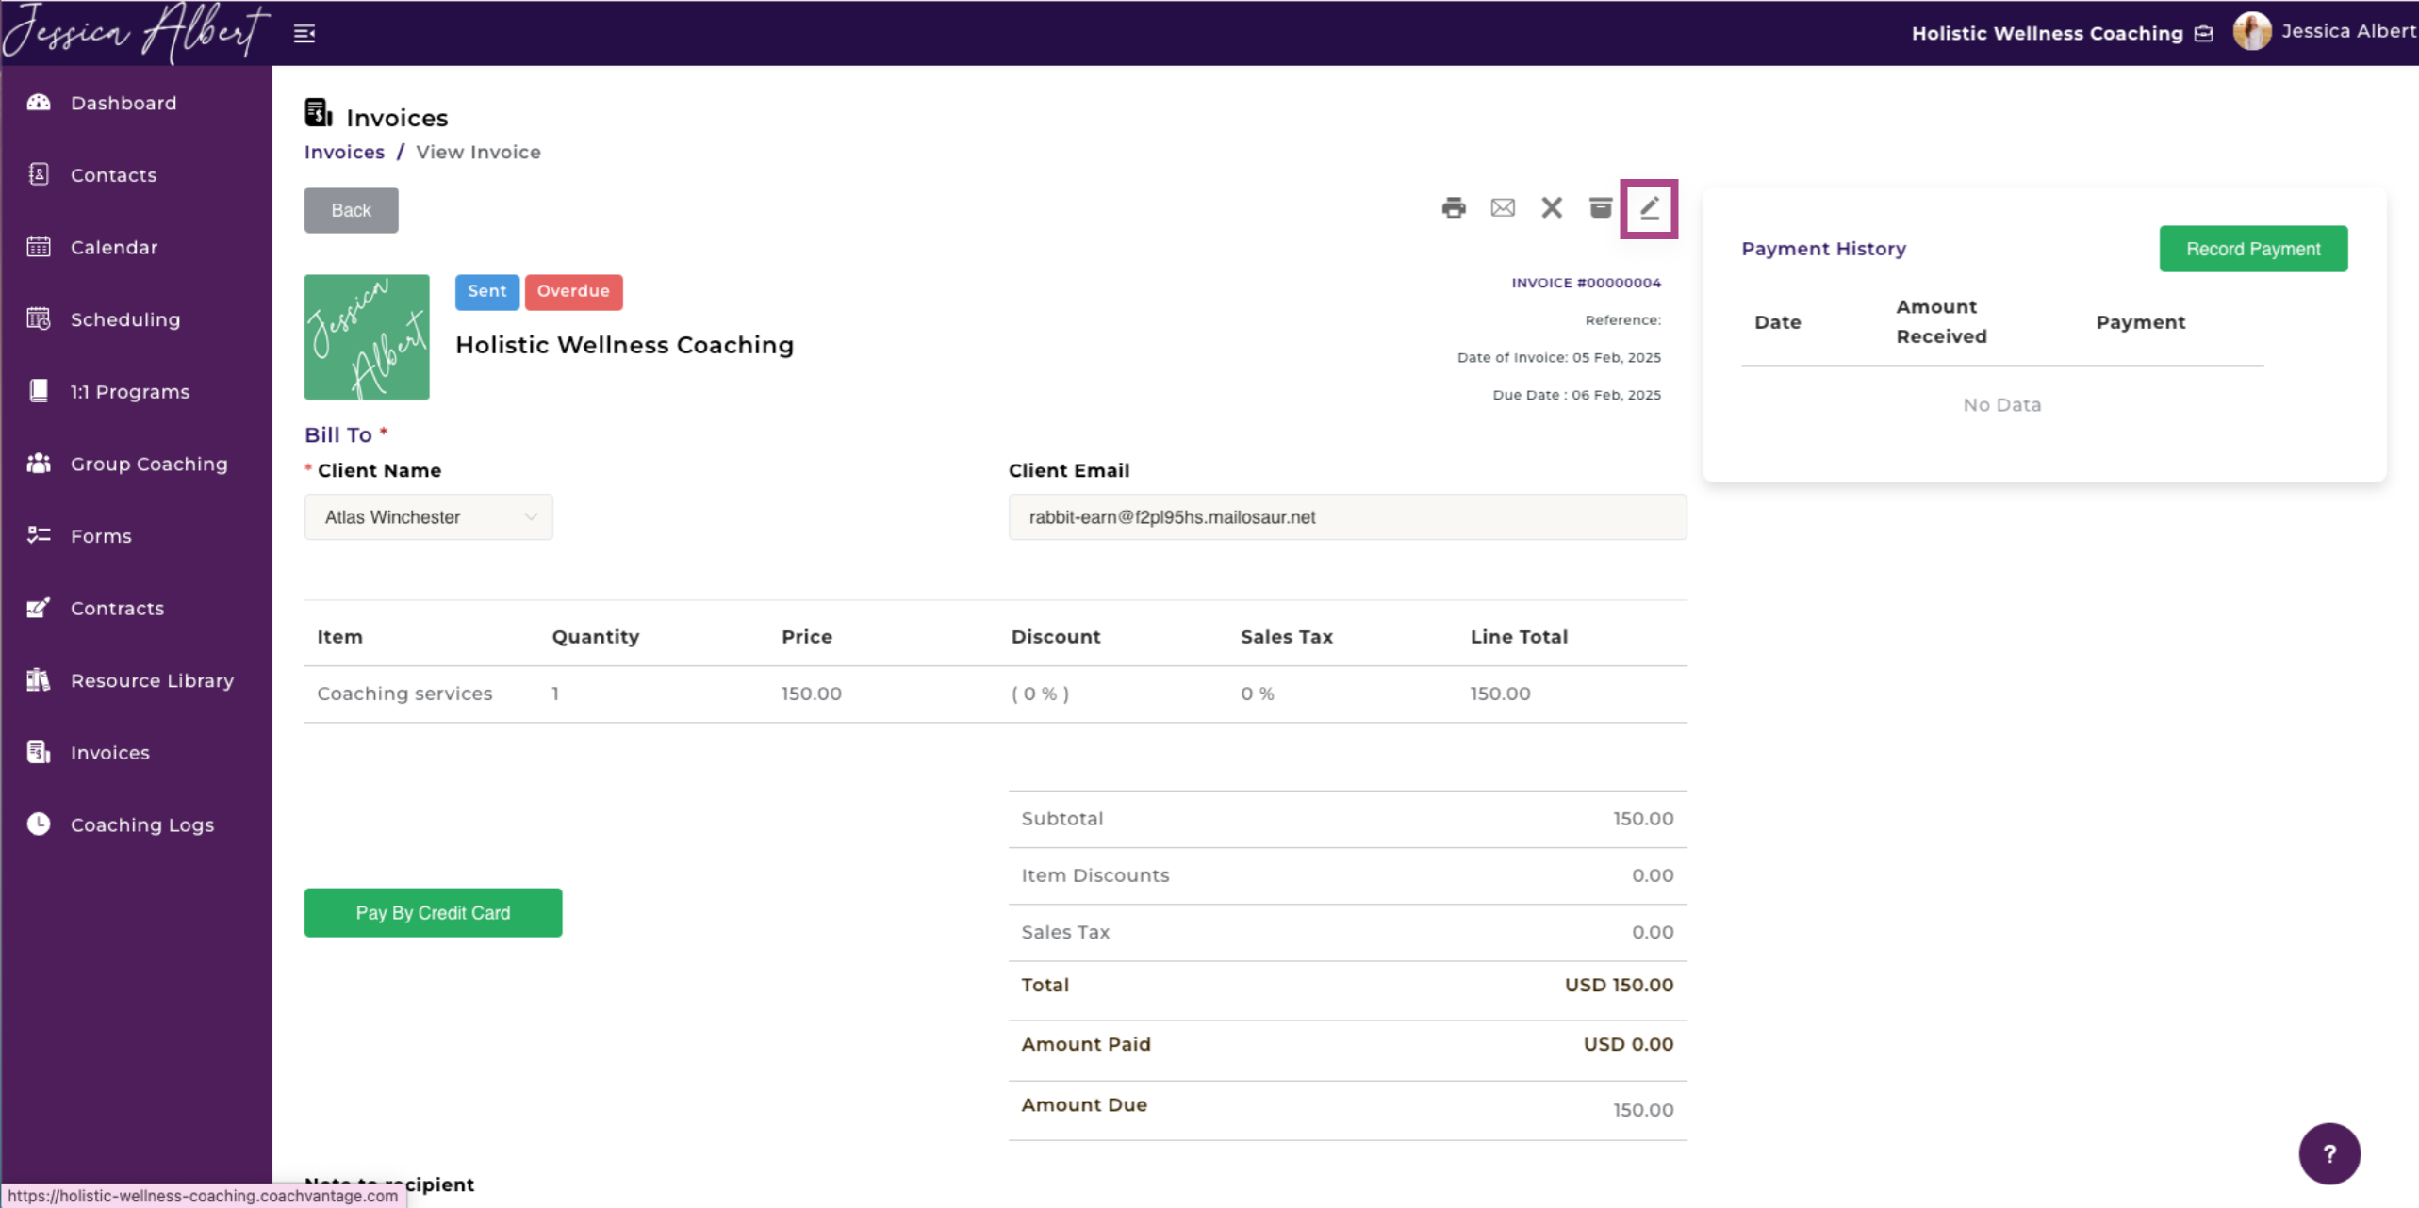Click the Resource Library books icon
2419x1208 pixels.
(x=39, y=680)
